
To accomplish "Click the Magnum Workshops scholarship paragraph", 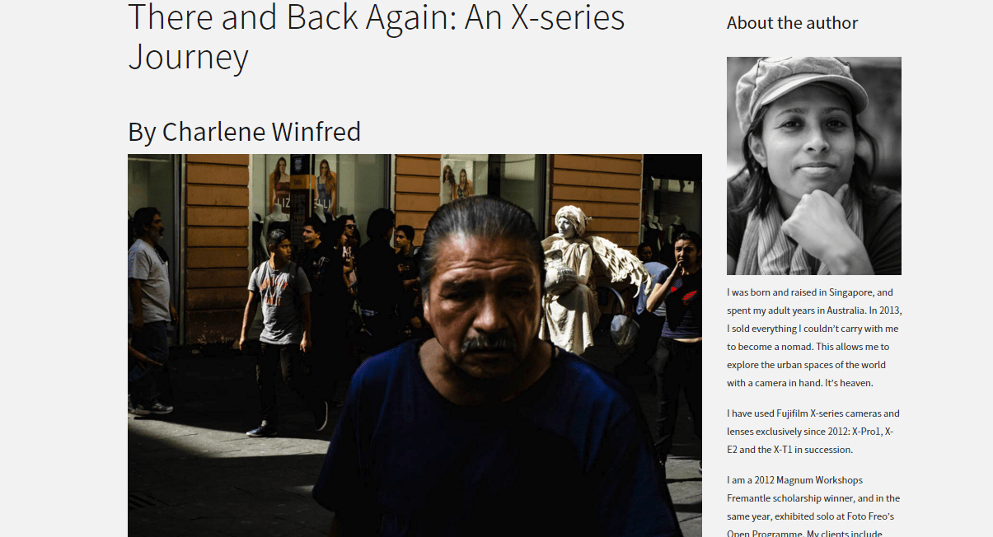I will point(813,507).
